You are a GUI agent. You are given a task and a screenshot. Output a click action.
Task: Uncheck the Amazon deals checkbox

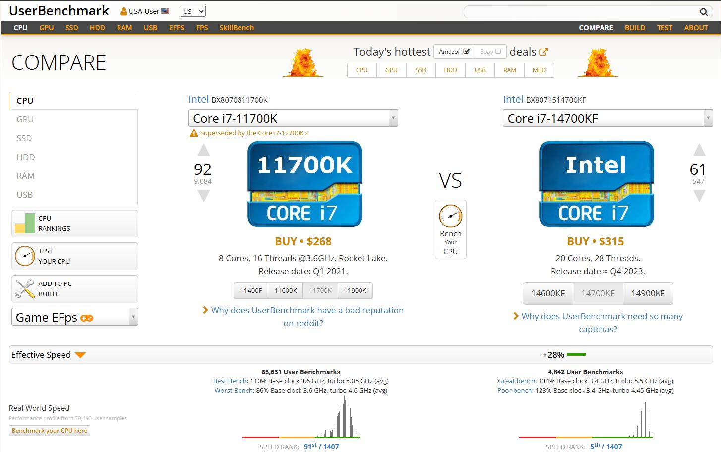click(466, 51)
